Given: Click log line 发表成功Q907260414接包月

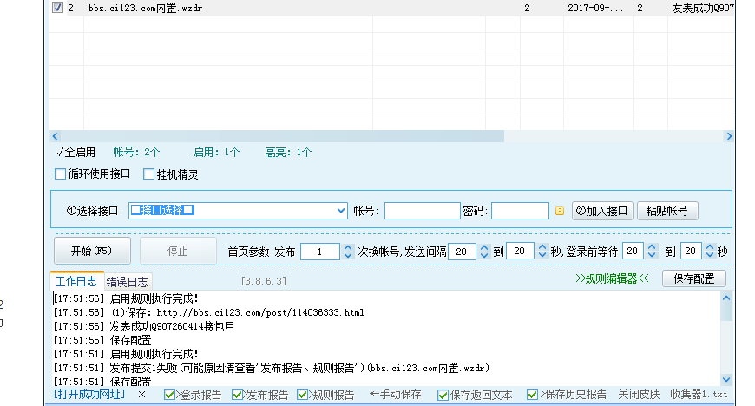Looking at the screenshot, I should coord(144,326).
